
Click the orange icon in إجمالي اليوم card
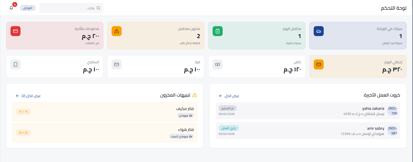coord(319,64)
